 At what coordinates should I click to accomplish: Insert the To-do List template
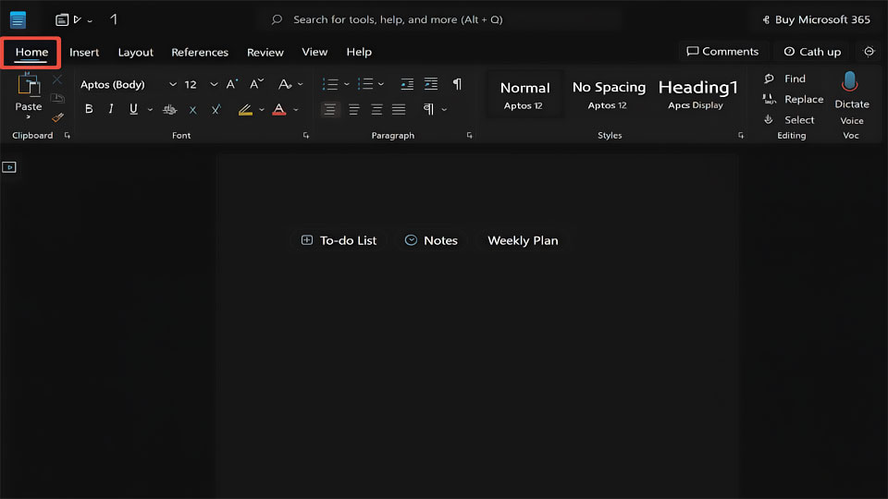tap(339, 240)
